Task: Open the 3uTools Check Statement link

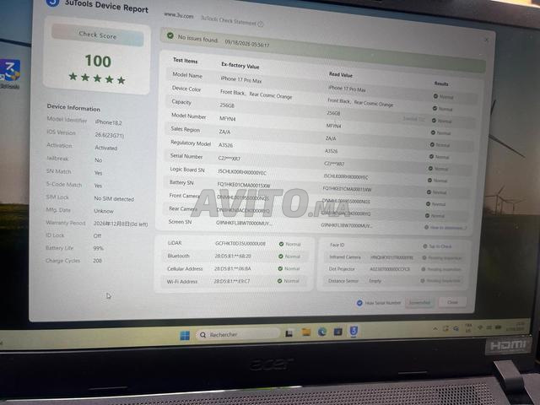Action: point(229,20)
